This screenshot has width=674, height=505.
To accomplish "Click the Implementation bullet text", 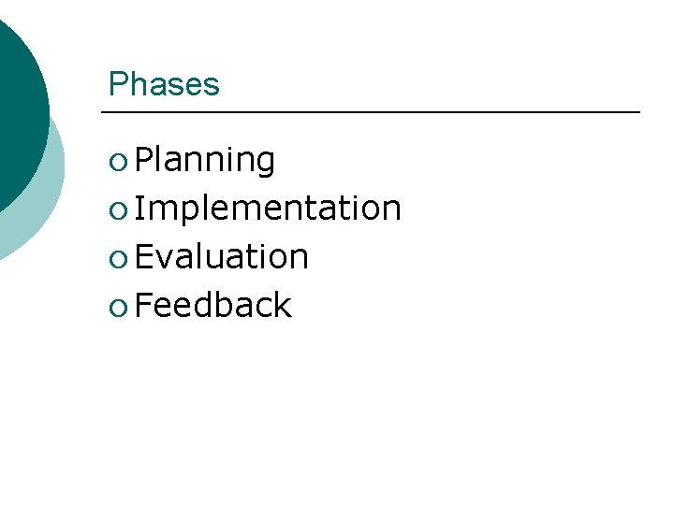I will [x=268, y=209].
